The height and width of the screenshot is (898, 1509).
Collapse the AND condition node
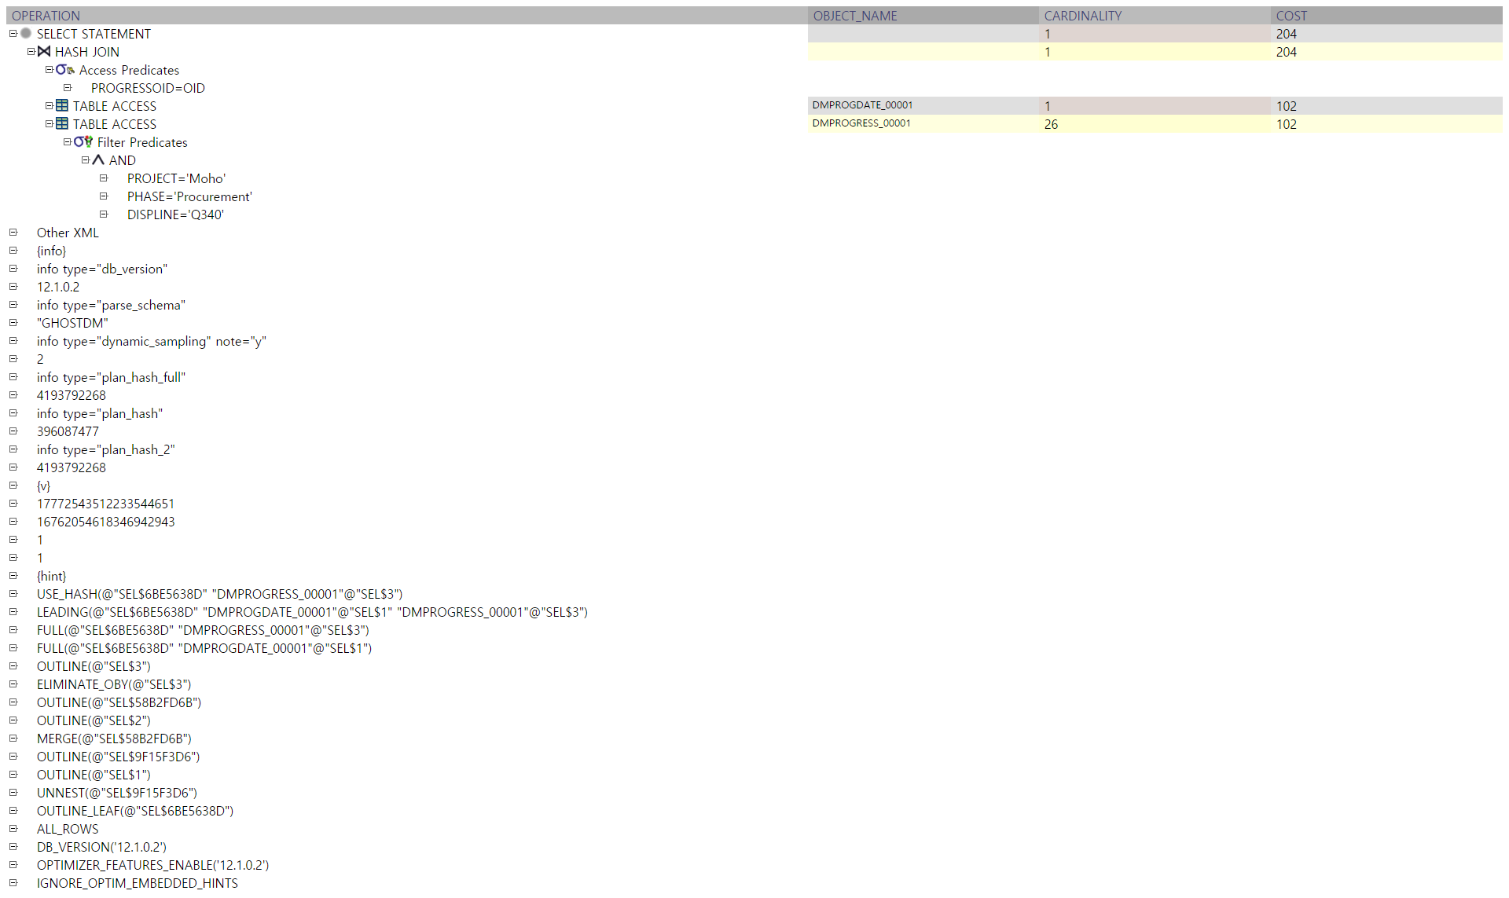click(x=86, y=160)
